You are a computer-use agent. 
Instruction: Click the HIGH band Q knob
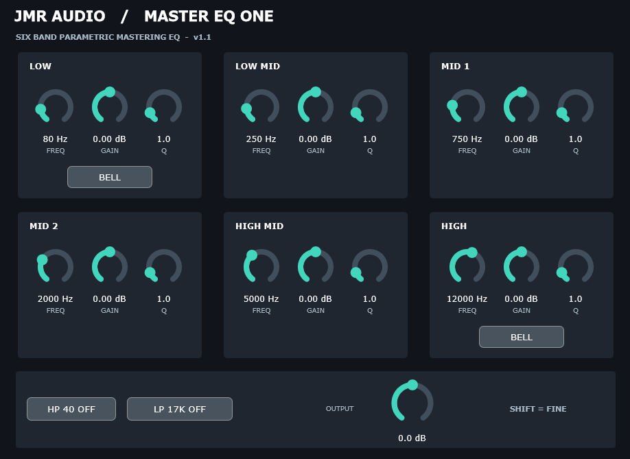tap(575, 266)
